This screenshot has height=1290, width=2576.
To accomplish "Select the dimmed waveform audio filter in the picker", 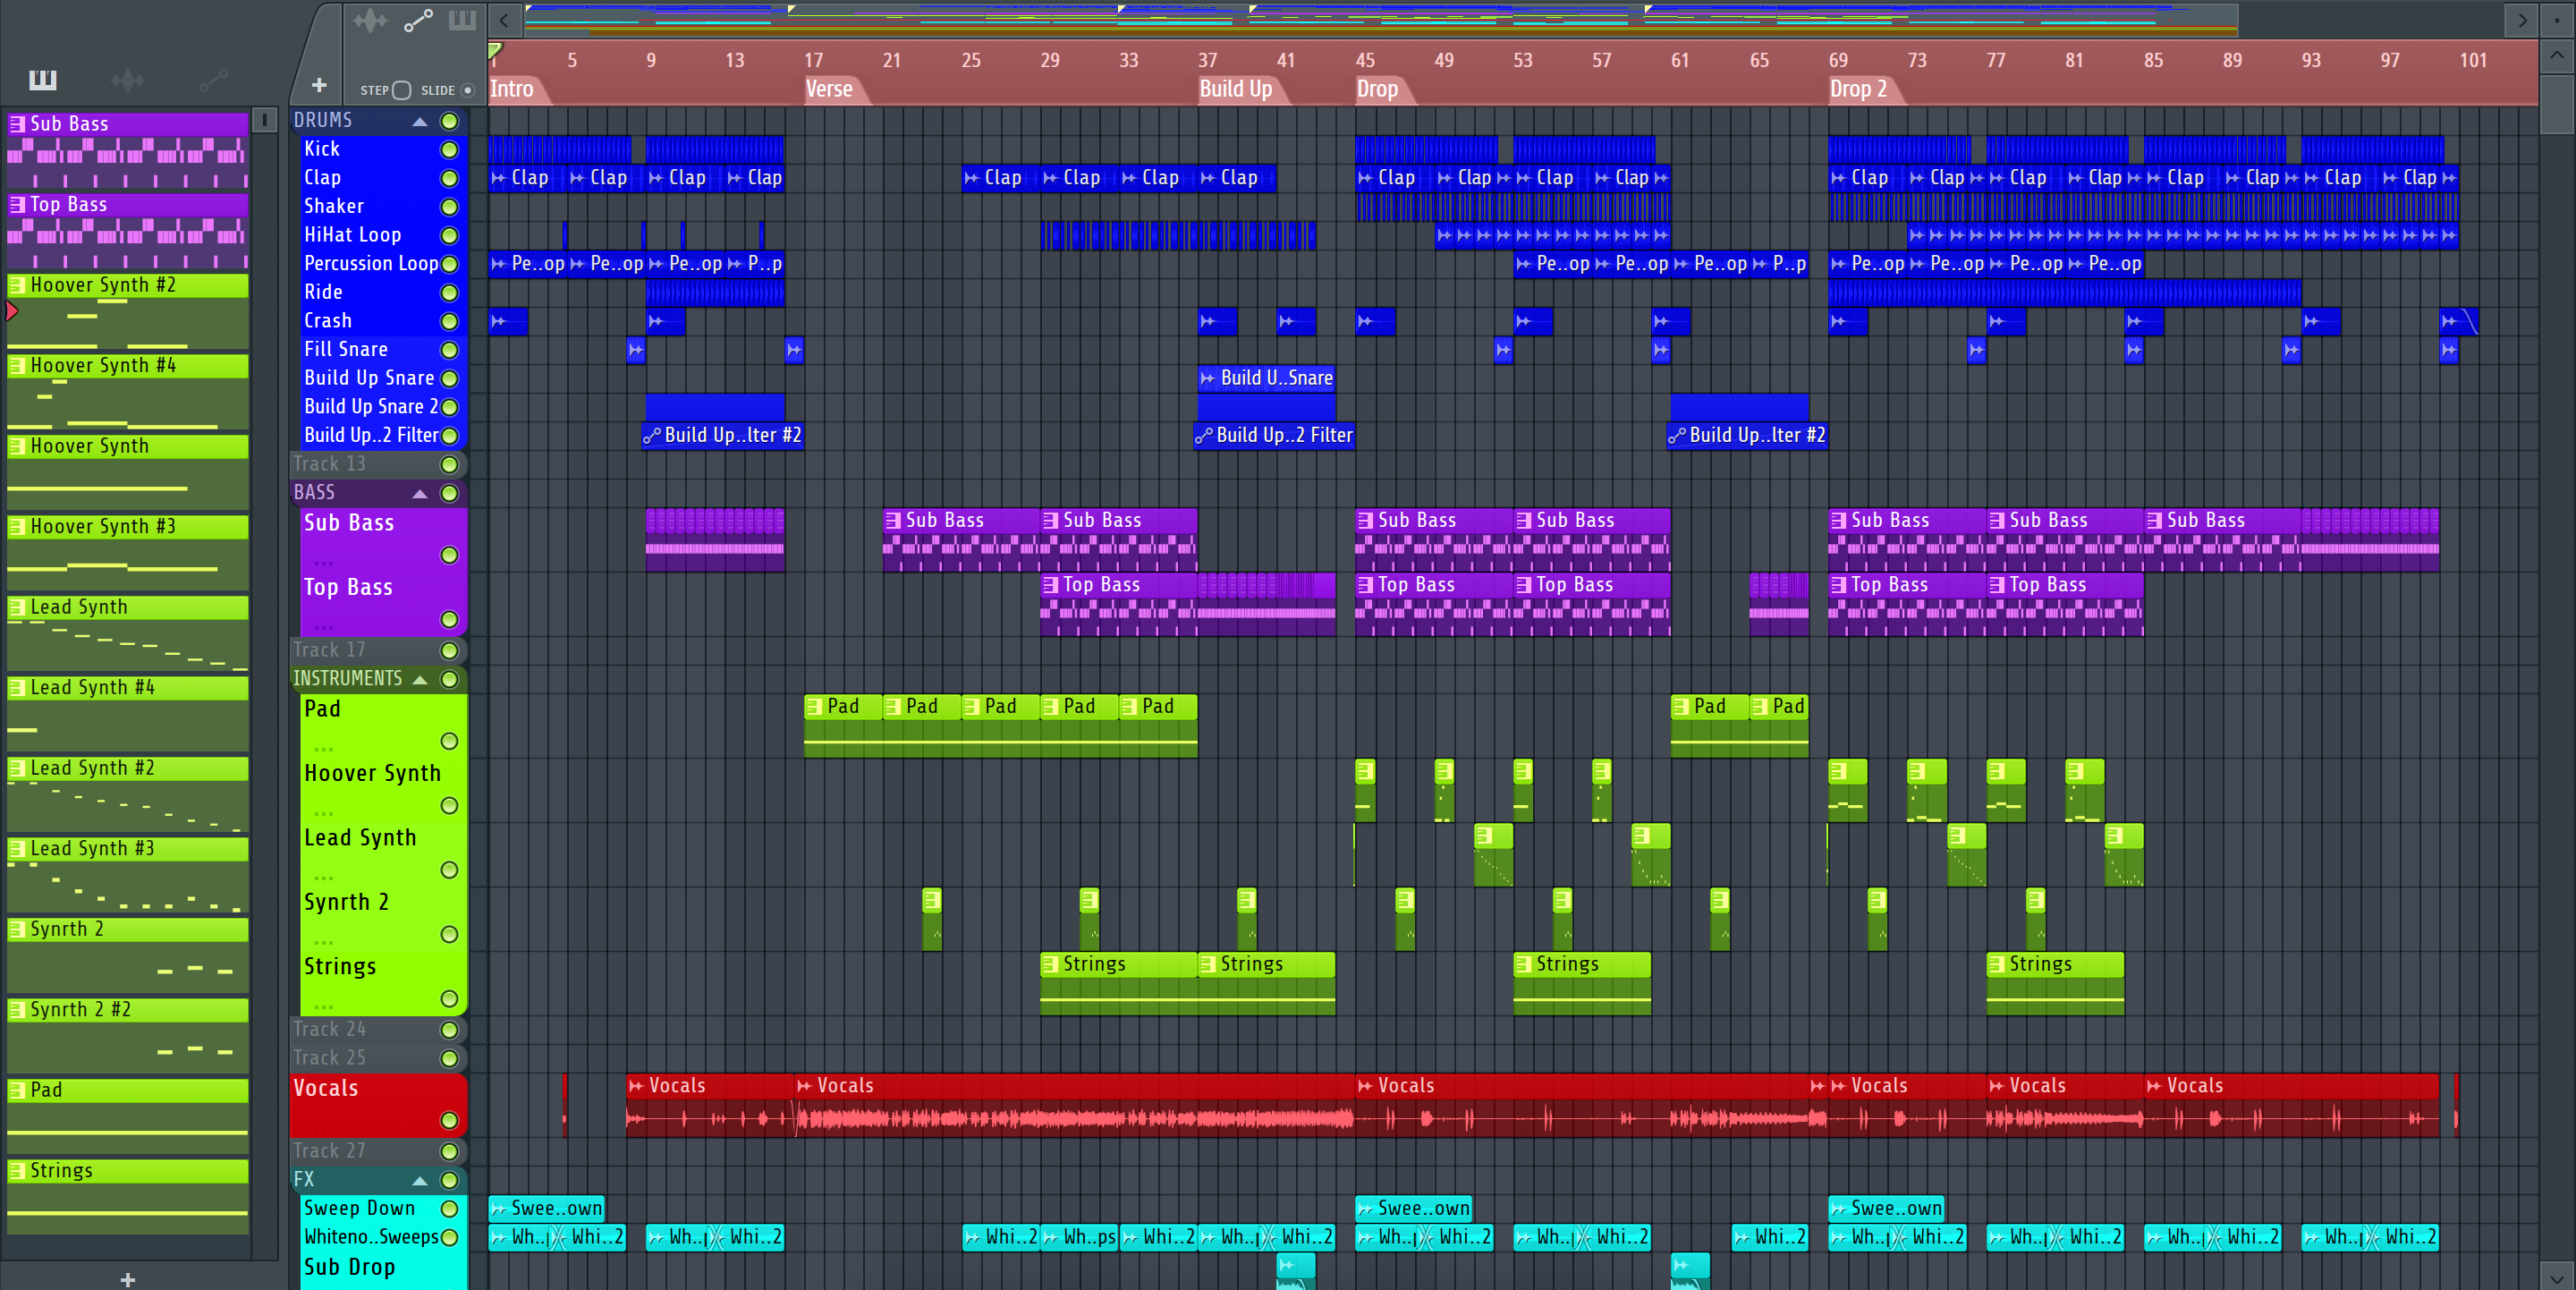I will [x=127, y=80].
